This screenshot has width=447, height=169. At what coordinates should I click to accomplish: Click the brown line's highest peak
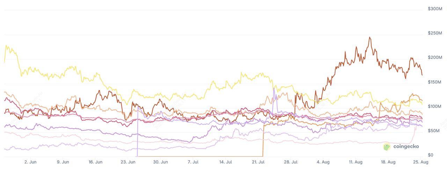370,38
